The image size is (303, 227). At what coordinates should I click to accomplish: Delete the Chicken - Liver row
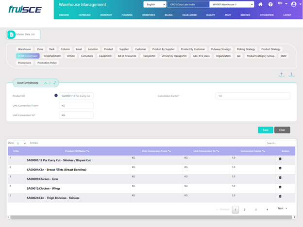click(x=280, y=178)
